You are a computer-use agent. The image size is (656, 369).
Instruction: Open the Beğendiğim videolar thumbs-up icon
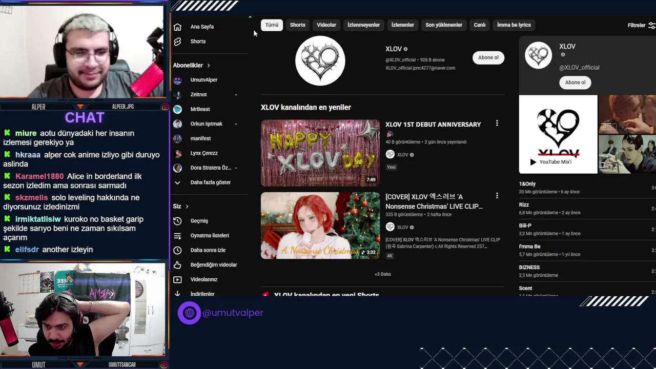tap(177, 265)
